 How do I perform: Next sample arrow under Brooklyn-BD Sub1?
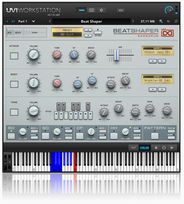pyautogui.click(x=162, y=89)
